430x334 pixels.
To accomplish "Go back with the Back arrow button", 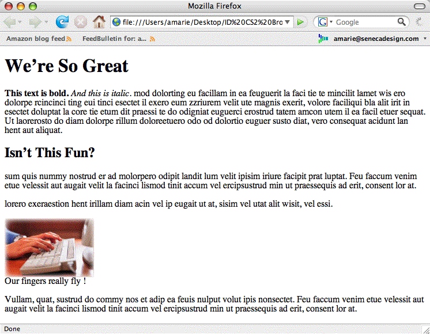I will (9, 22).
